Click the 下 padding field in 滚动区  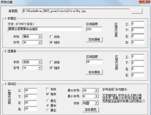pos(31,97)
